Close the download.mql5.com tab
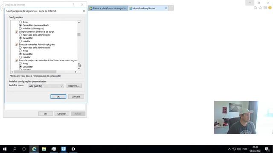The height and width of the screenshot is (153, 273). tap(166, 8)
